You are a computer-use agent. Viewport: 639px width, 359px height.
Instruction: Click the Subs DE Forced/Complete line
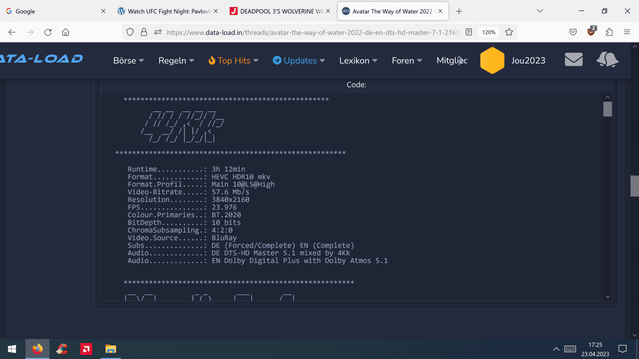(x=241, y=245)
